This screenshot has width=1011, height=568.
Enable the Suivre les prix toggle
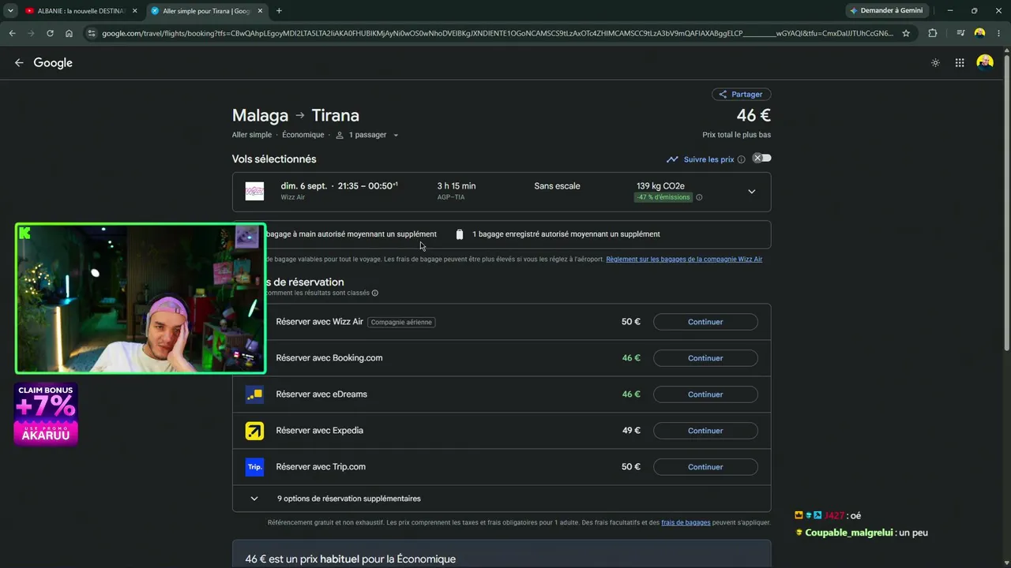[x=761, y=159]
